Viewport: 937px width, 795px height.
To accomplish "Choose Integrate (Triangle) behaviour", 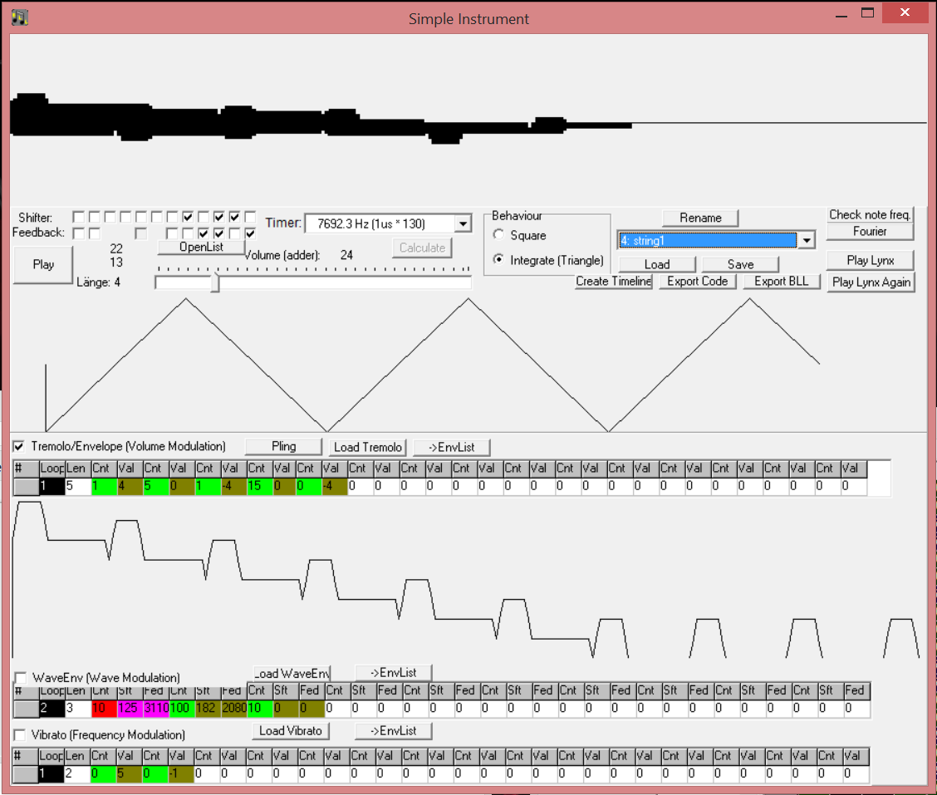I will [x=499, y=260].
